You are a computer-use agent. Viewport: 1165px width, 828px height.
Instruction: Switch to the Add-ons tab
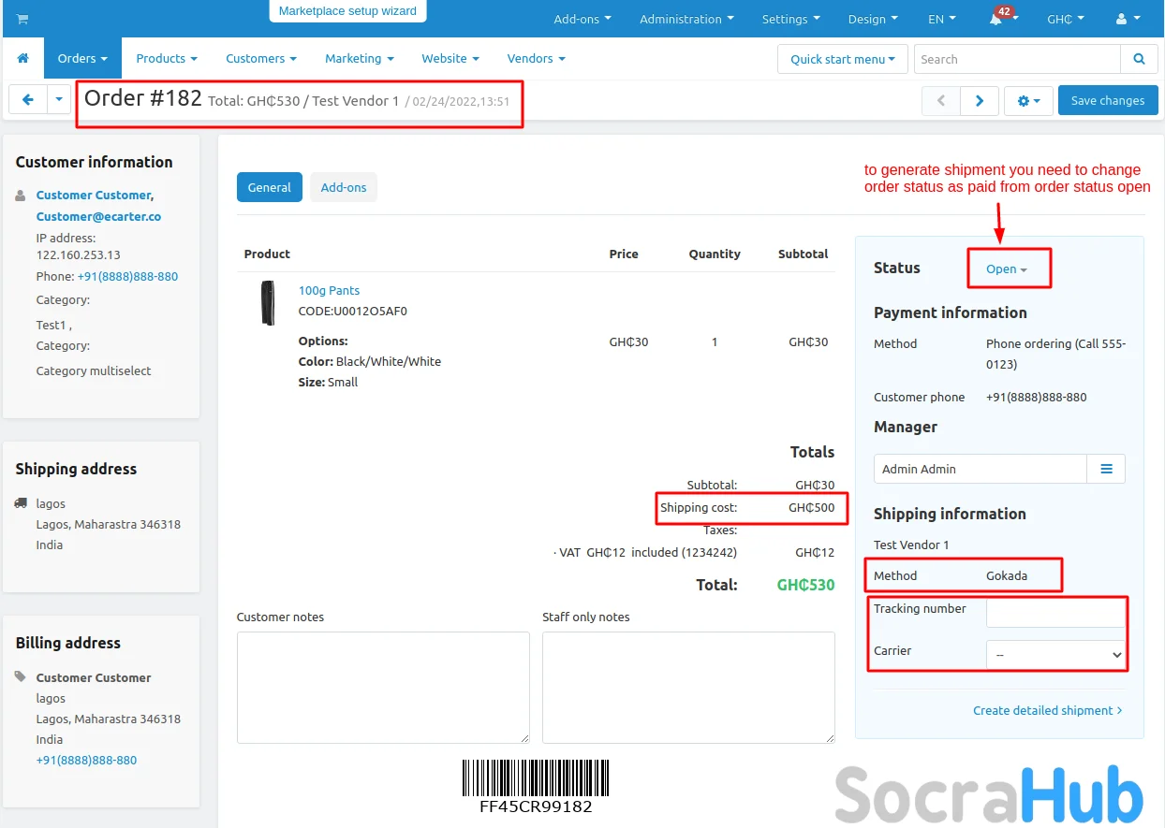pyautogui.click(x=344, y=187)
